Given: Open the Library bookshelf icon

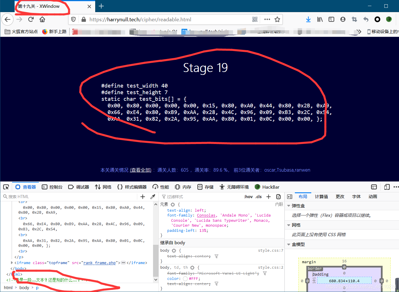Looking at the screenshot, I should click(320, 19).
